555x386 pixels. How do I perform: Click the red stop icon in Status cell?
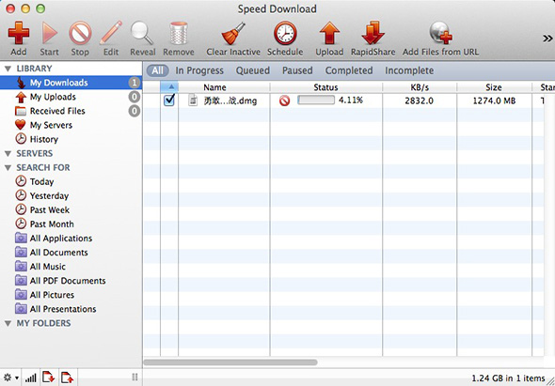click(x=284, y=100)
